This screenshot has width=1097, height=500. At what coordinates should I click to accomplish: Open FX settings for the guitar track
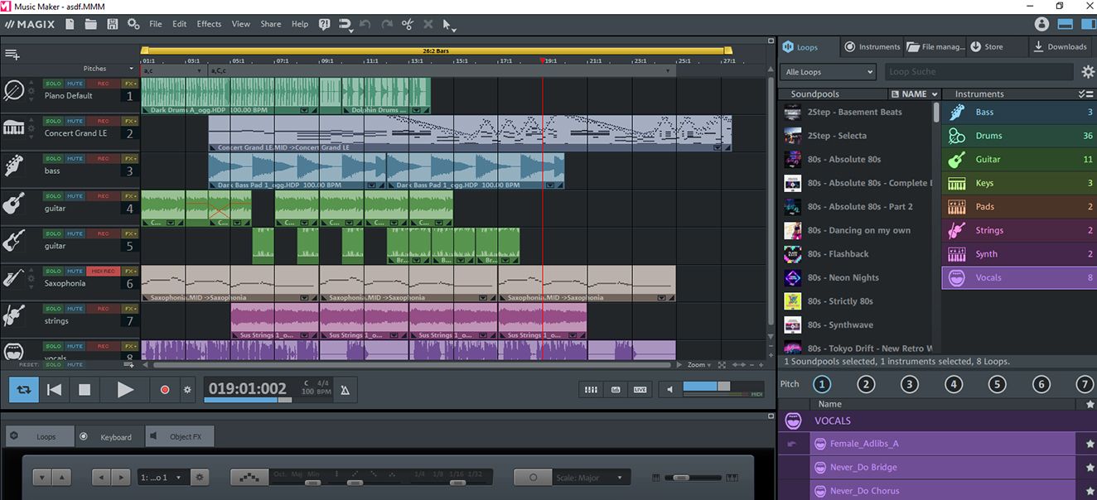pos(130,195)
